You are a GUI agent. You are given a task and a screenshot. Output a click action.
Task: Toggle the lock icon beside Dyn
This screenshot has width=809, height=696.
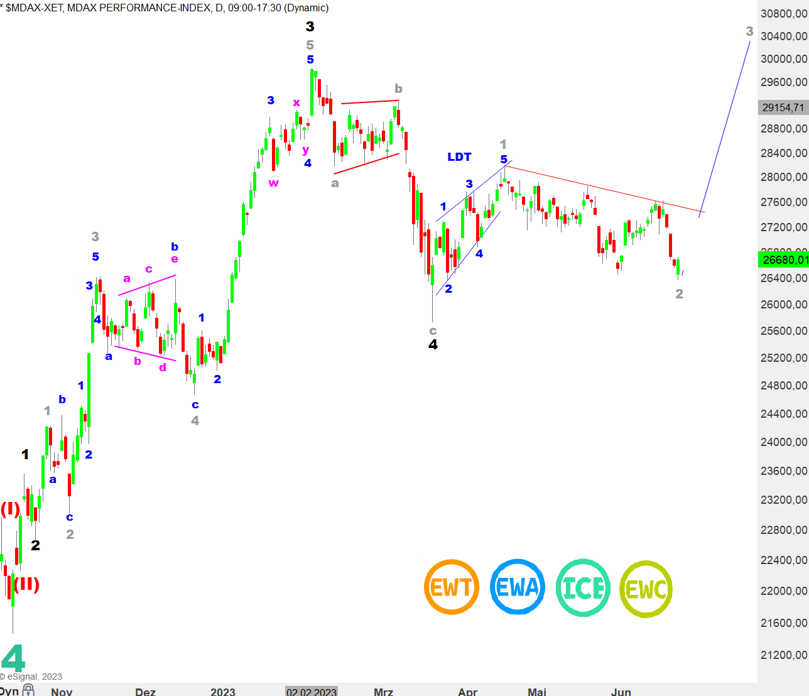28,690
